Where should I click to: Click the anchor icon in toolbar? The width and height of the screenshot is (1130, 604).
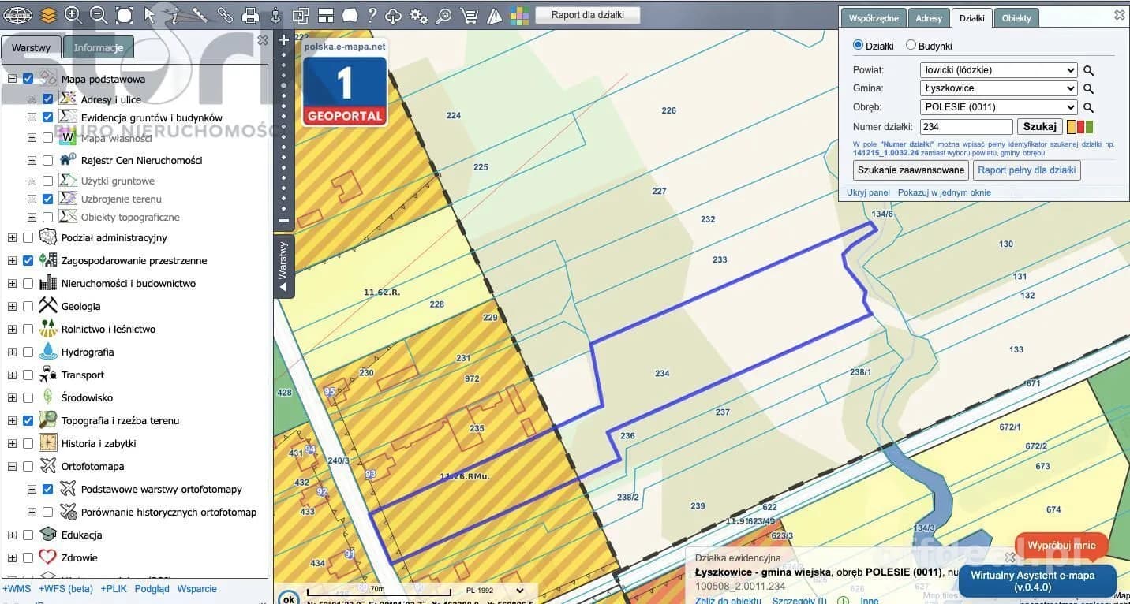coord(275,15)
